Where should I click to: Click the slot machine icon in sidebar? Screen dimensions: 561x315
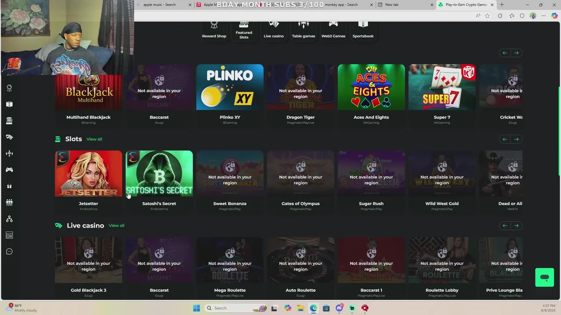coord(9,121)
